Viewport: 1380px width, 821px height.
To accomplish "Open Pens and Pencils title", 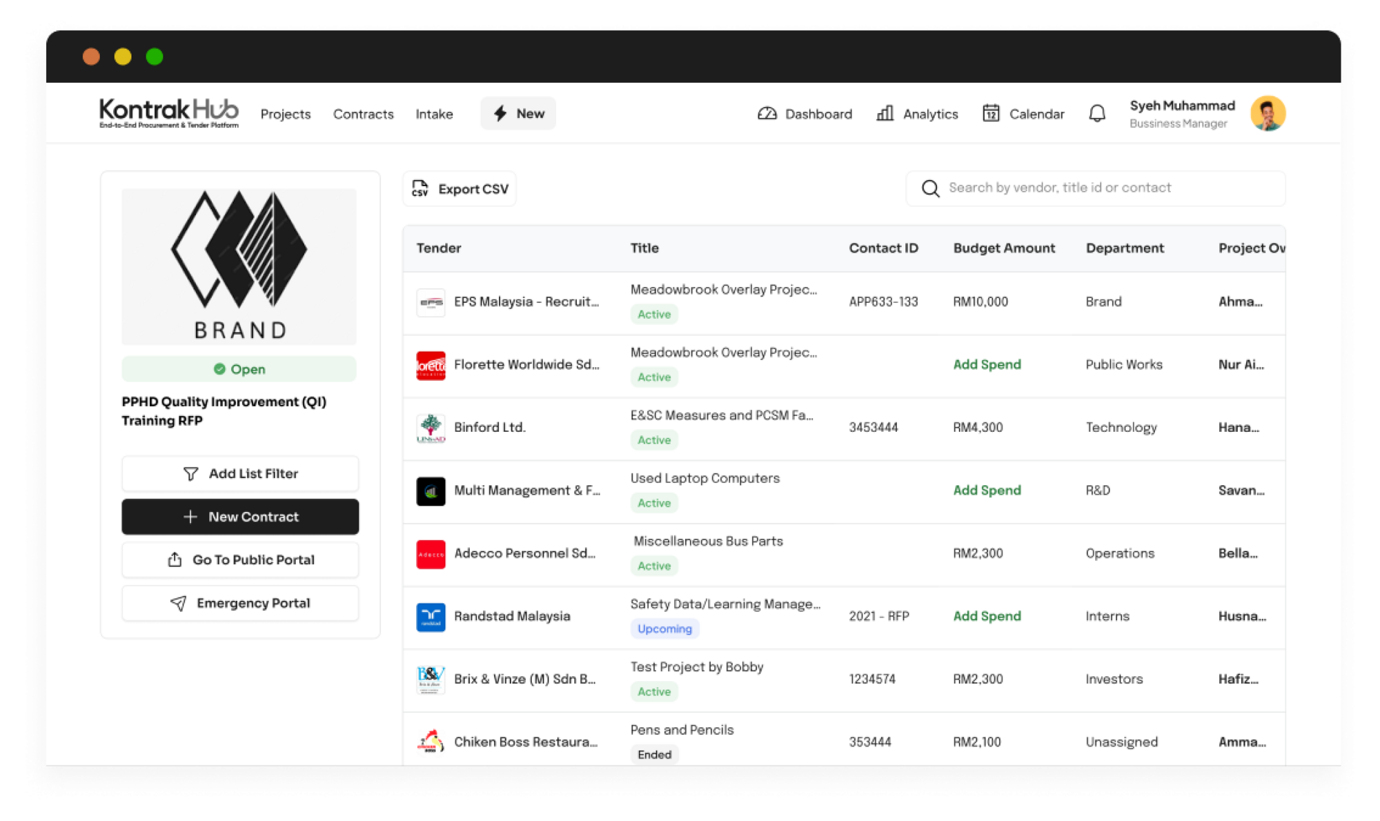I will click(682, 729).
